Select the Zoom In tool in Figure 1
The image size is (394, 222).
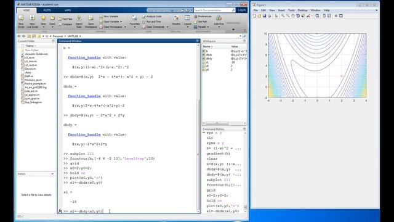(283, 16)
